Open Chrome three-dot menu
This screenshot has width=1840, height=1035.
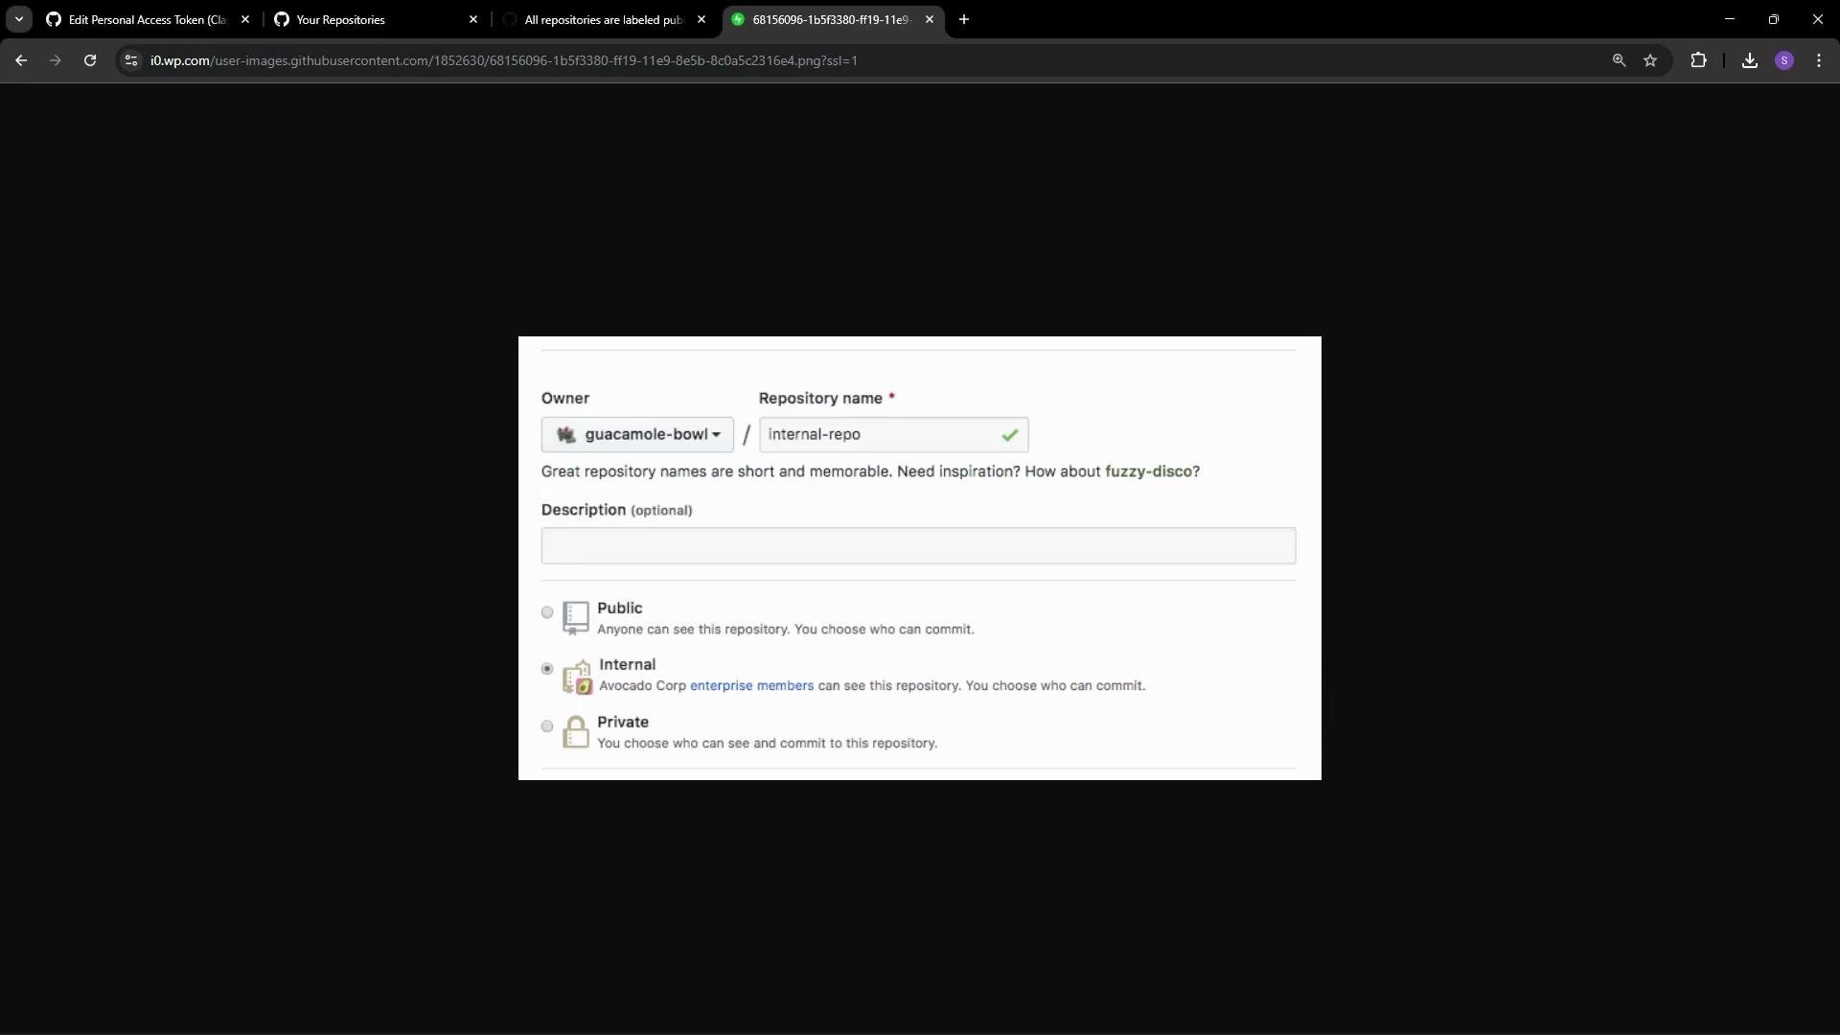[x=1819, y=60]
